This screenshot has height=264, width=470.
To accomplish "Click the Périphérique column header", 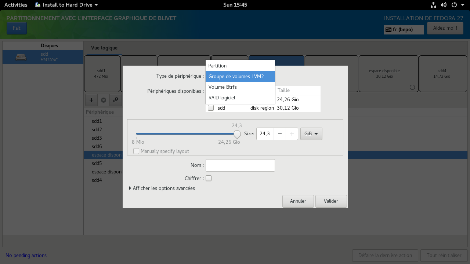I will [100, 112].
